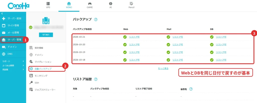The image size is (257, 103).
Task: Open 契約情報 in the server menu
Action: pos(39,48)
